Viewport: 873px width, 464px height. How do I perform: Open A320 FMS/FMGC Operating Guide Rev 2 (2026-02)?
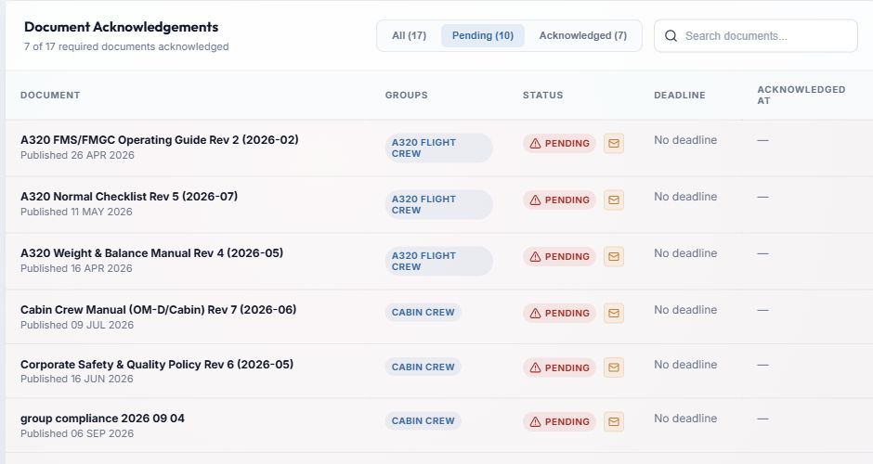pos(159,140)
